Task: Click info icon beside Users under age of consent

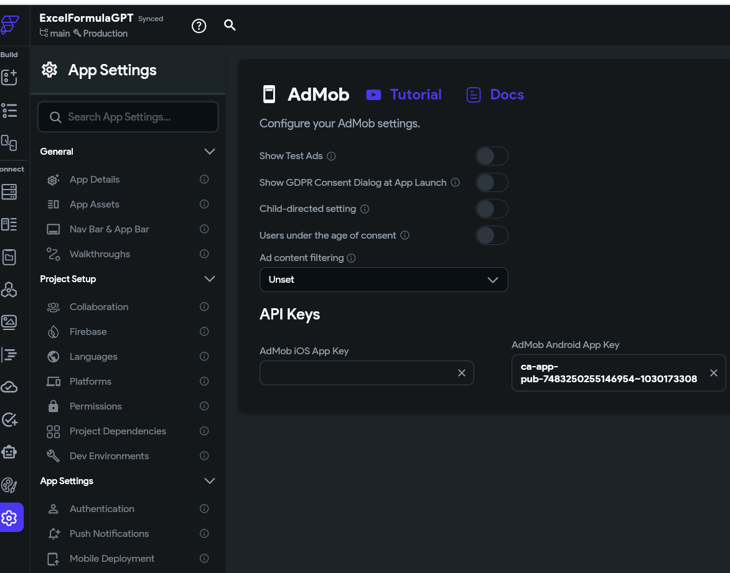Action: pos(405,236)
